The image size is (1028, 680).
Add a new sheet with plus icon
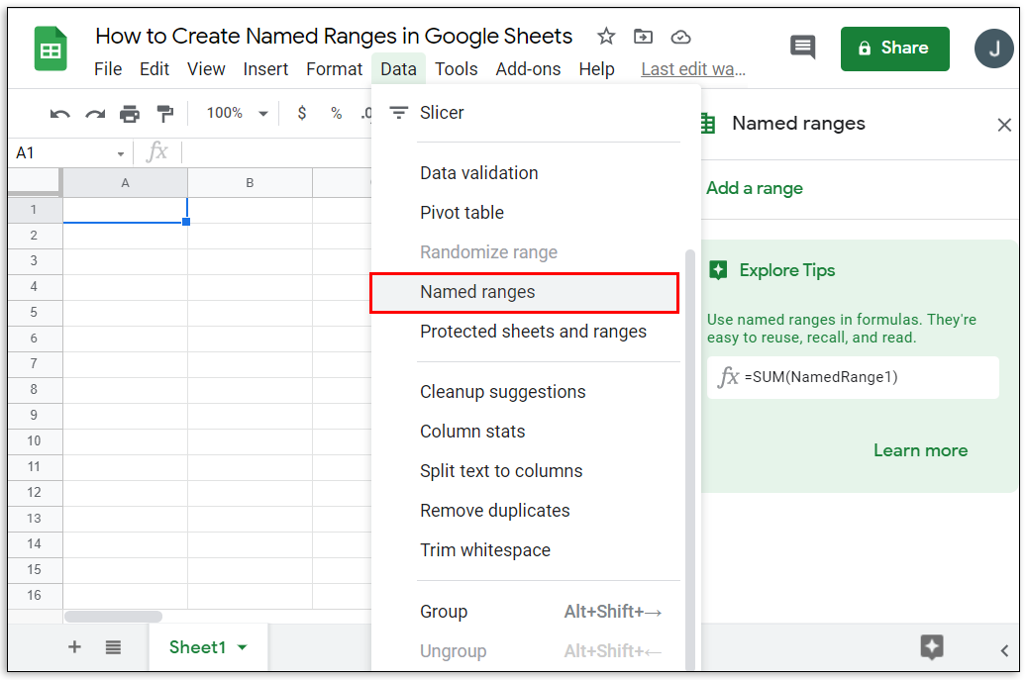coord(74,647)
